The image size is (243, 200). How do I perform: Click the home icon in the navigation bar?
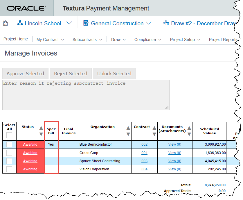tap(5, 23)
